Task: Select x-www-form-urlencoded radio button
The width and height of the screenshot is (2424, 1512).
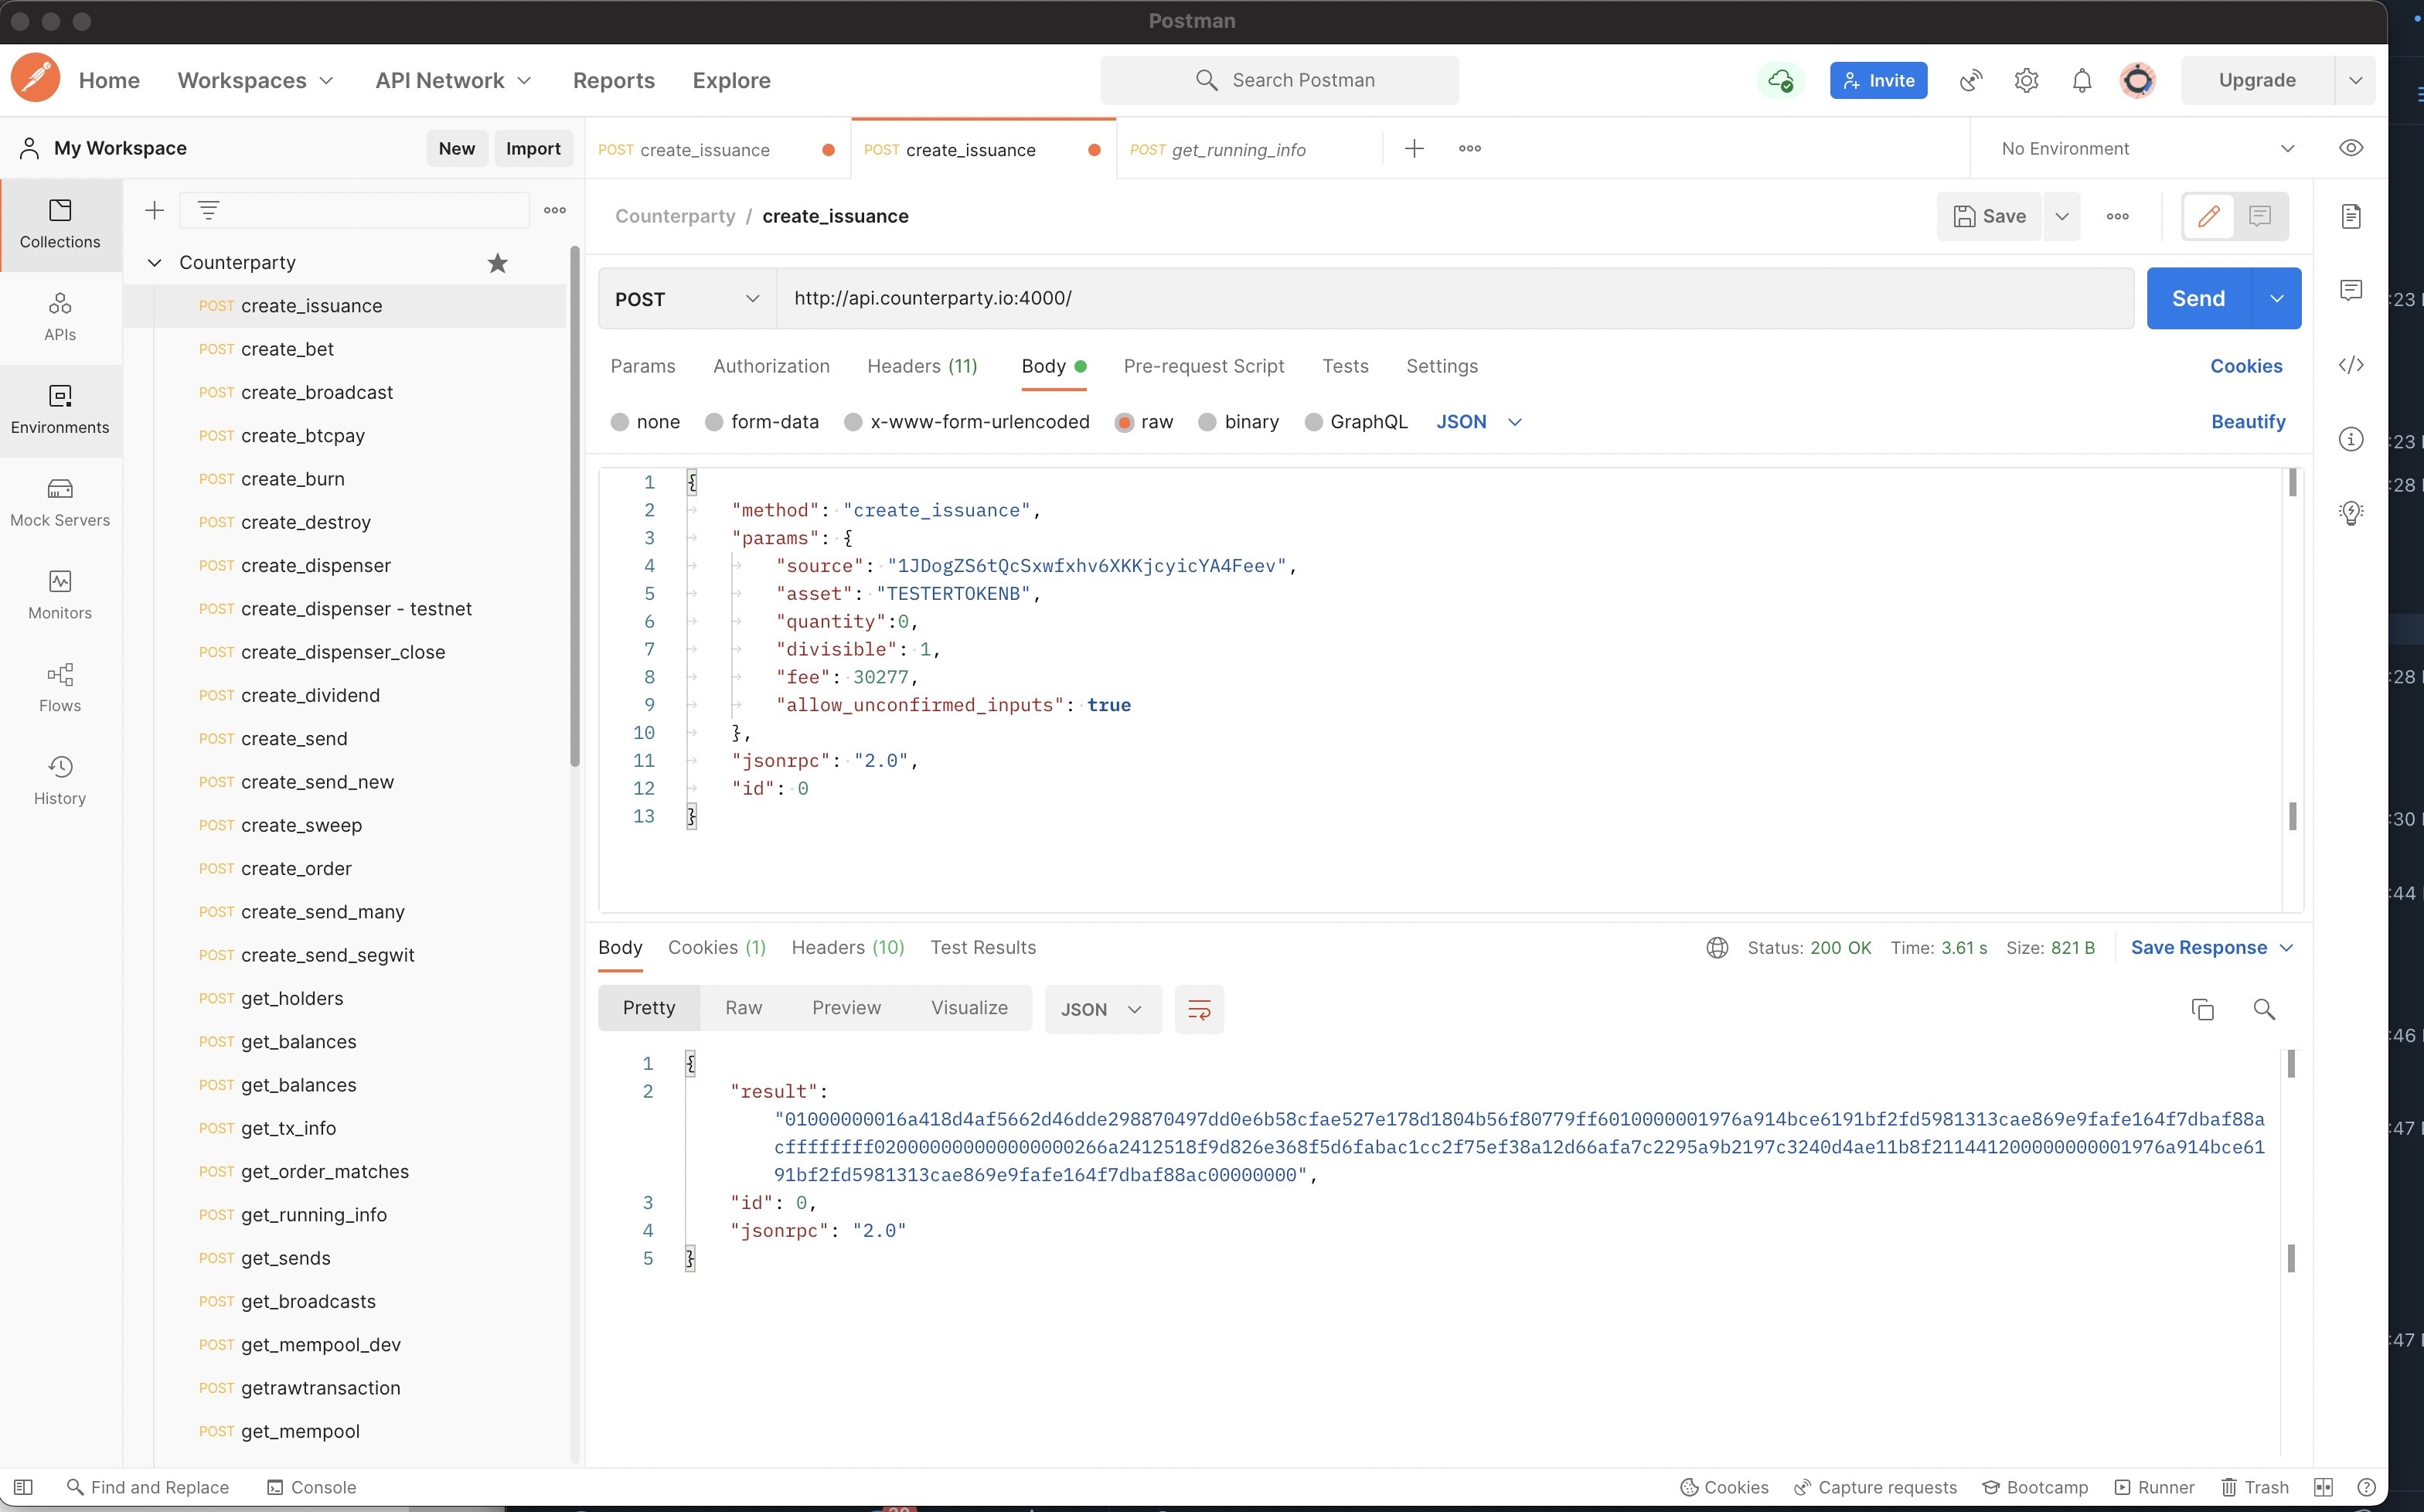Action: tap(853, 422)
